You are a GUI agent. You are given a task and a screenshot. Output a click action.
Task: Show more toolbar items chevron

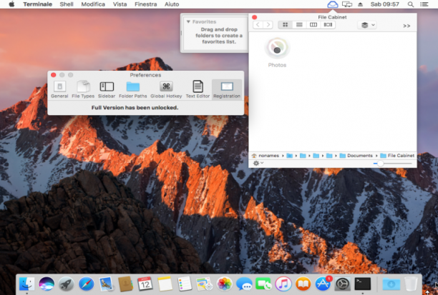pyautogui.click(x=407, y=26)
